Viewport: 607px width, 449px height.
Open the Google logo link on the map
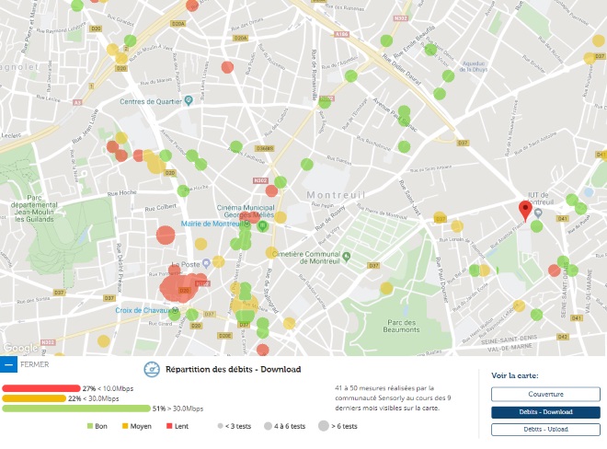(x=20, y=348)
